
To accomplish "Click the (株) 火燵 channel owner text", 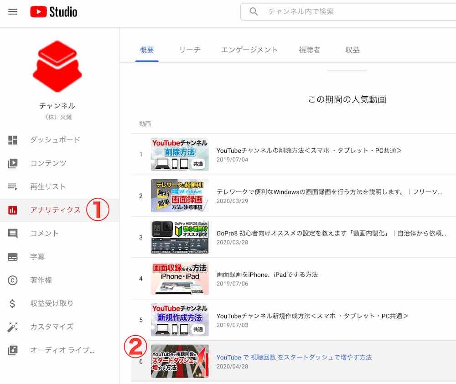I will tap(59, 117).
